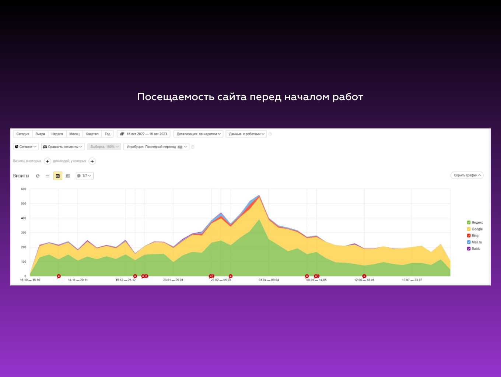Click the '16.10 — 16.10' axis label
The width and height of the screenshot is (501, 377).
30,280
